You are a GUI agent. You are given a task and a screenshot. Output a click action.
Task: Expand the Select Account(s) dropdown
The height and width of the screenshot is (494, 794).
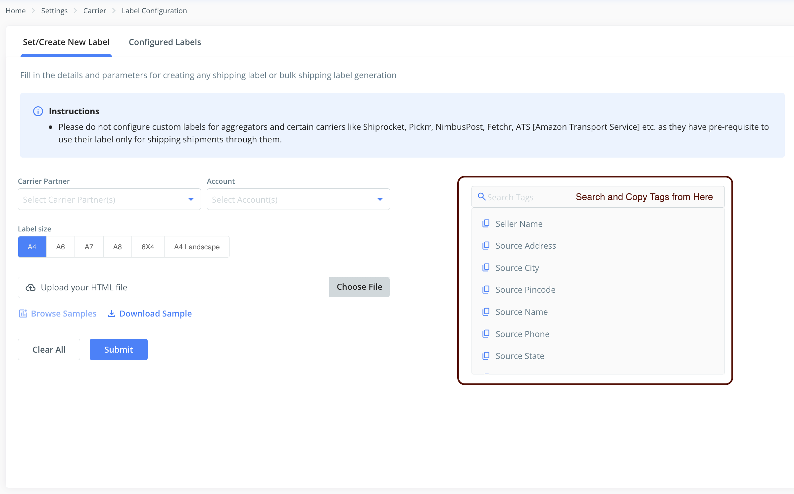[298, 199]
